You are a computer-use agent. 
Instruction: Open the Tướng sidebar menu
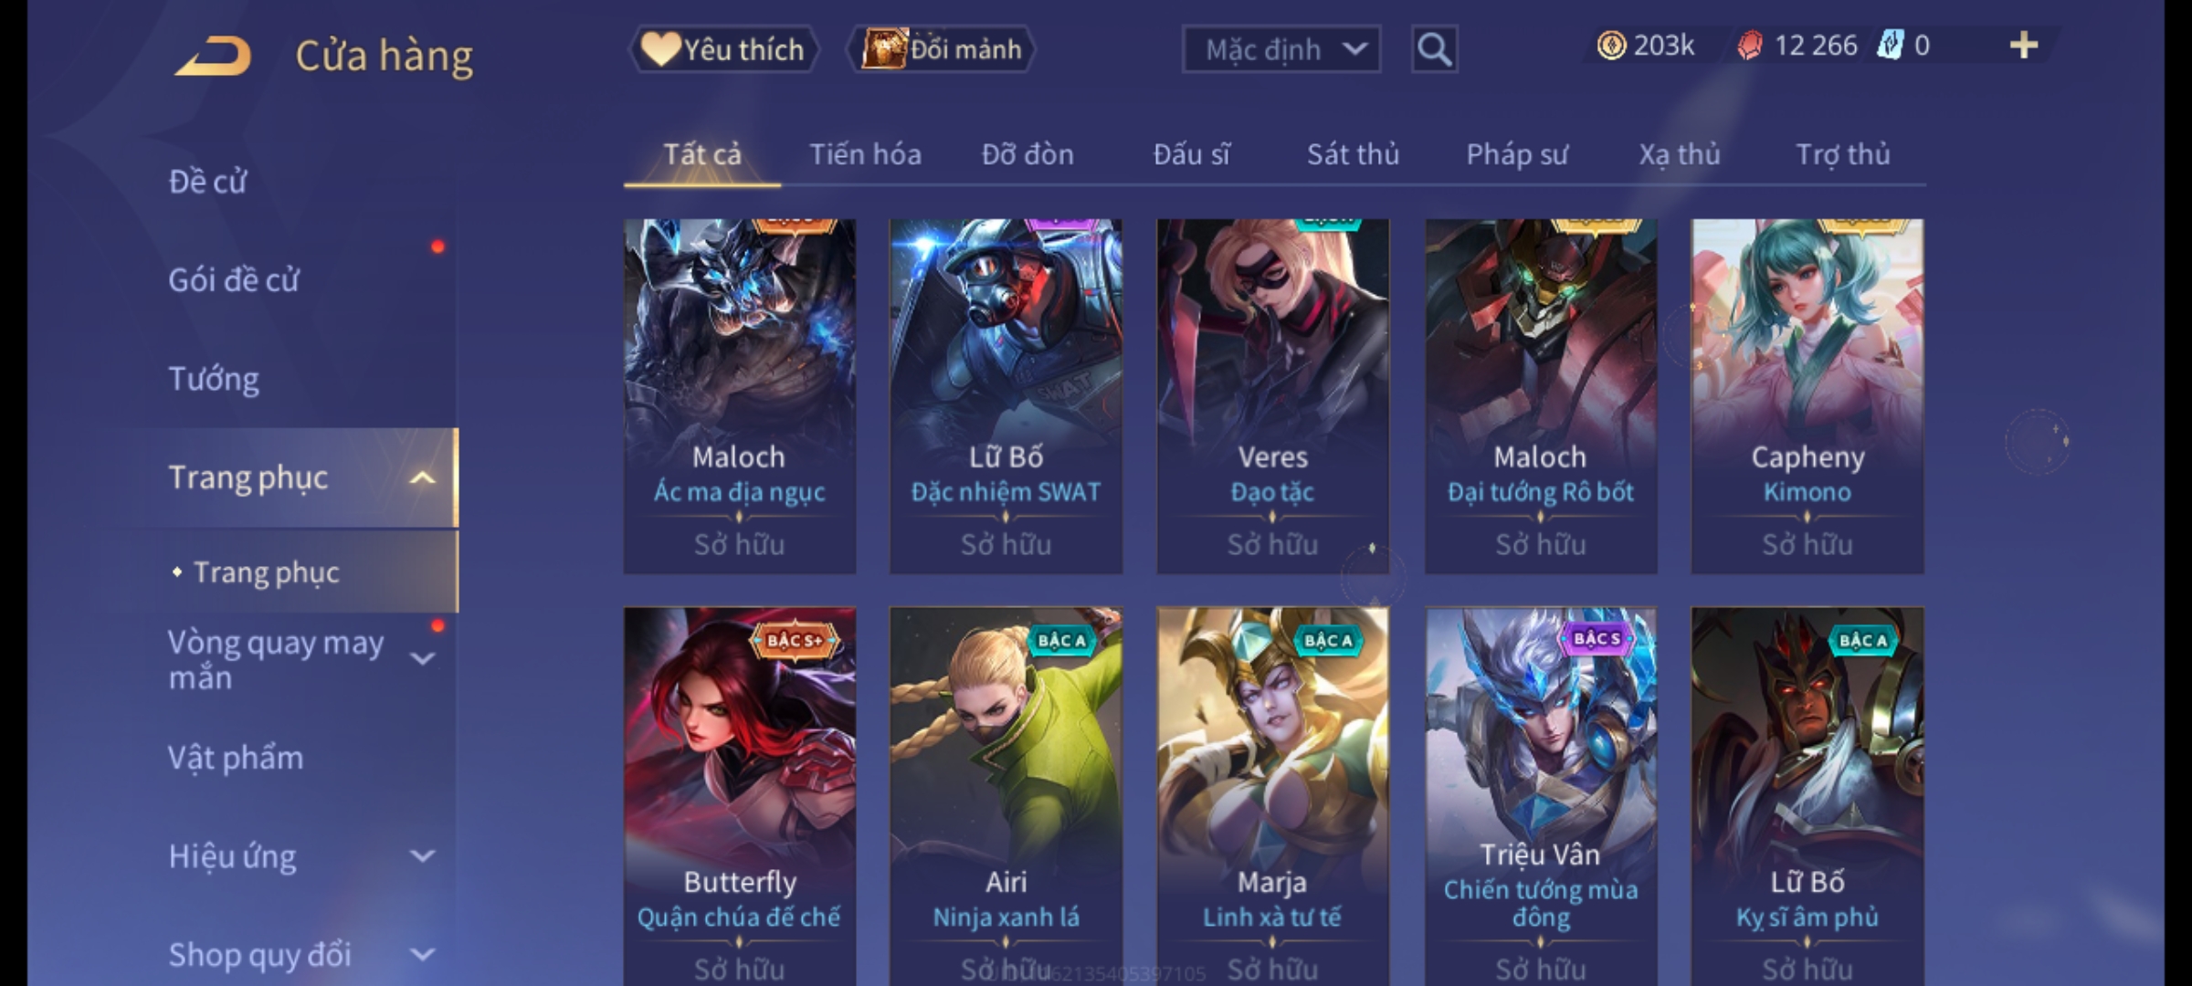pyautogui.click(x=214, y=379)
